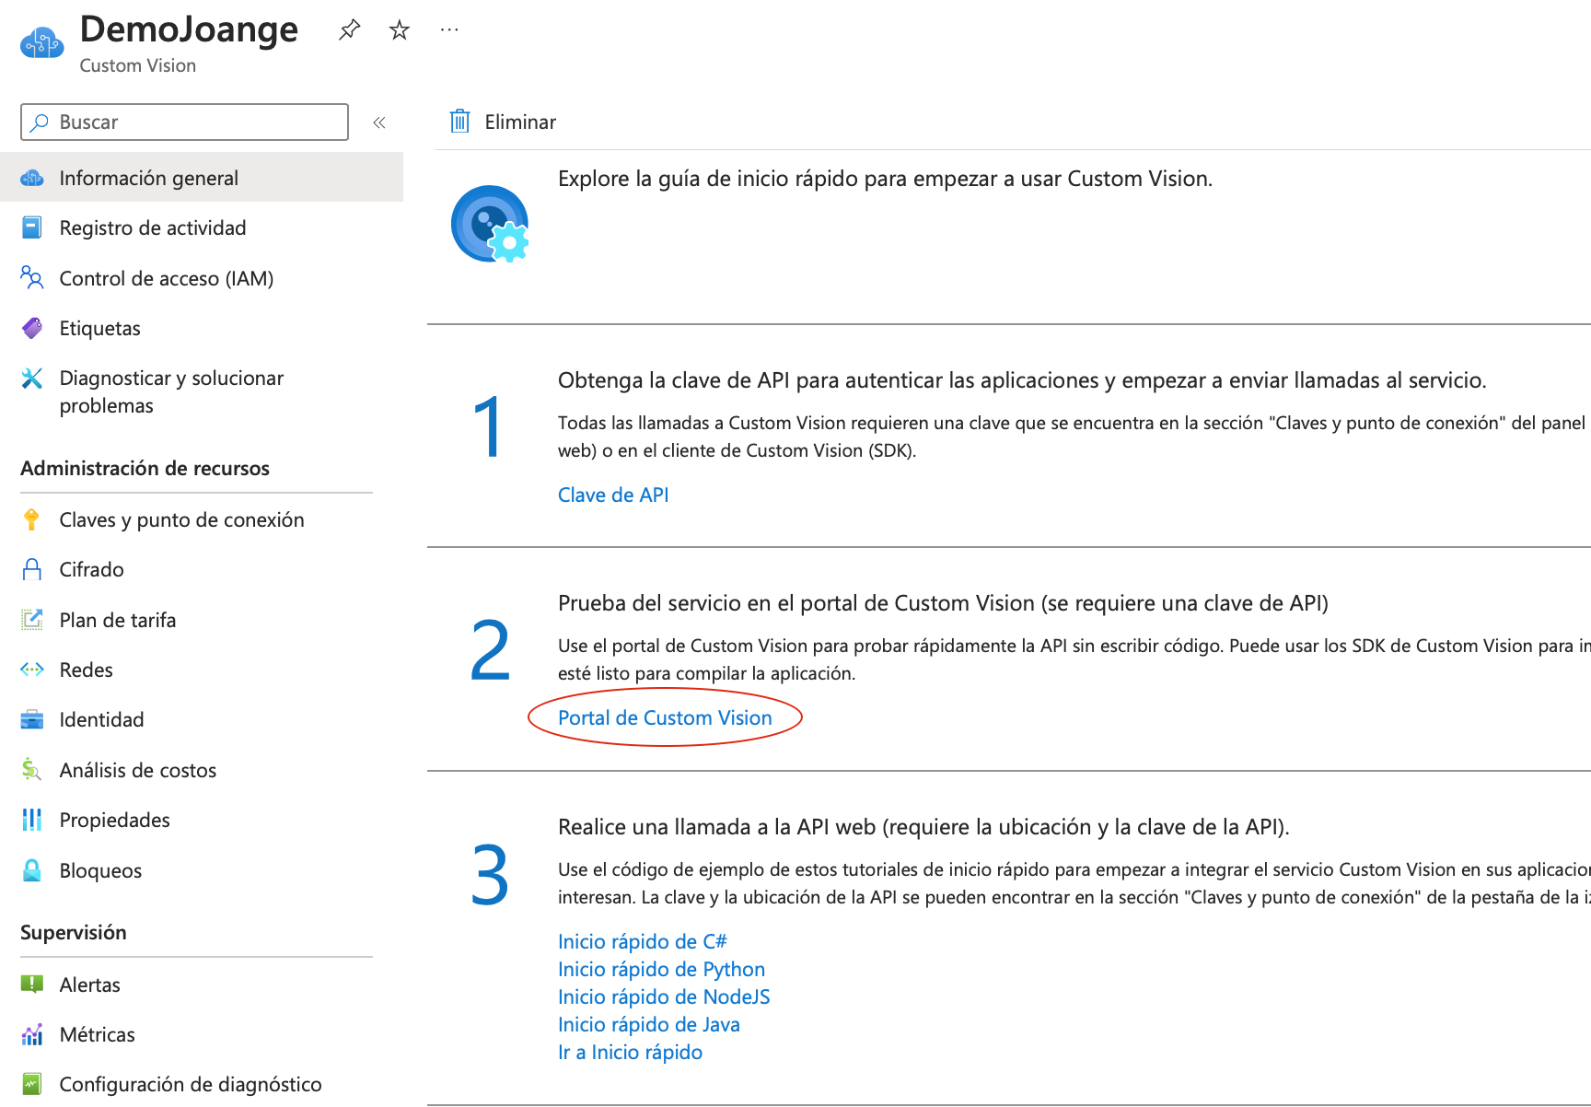The image size is (1591, 1107).
Task: Click the key icon for Claves
Action: tap(32, 519)
